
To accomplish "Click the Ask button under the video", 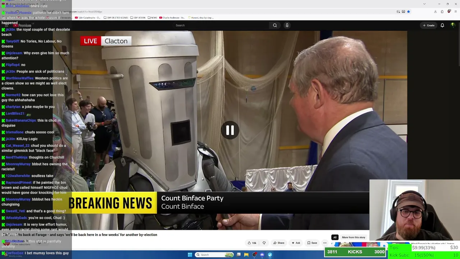I will point(296,243).
